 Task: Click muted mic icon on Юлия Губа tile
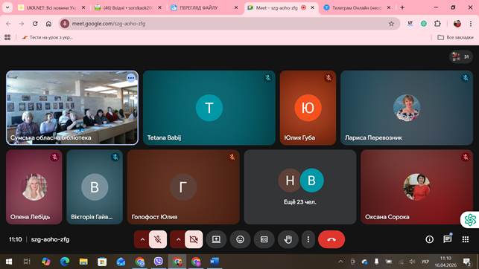point(329,78)
